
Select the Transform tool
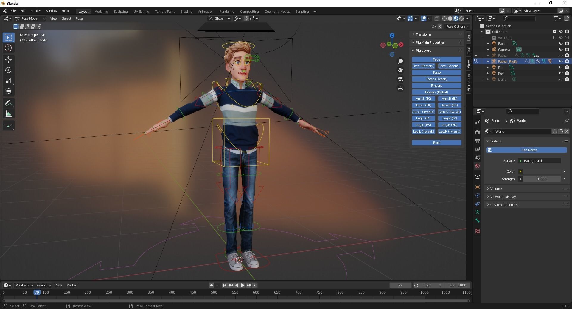click(x=8, y=91)
